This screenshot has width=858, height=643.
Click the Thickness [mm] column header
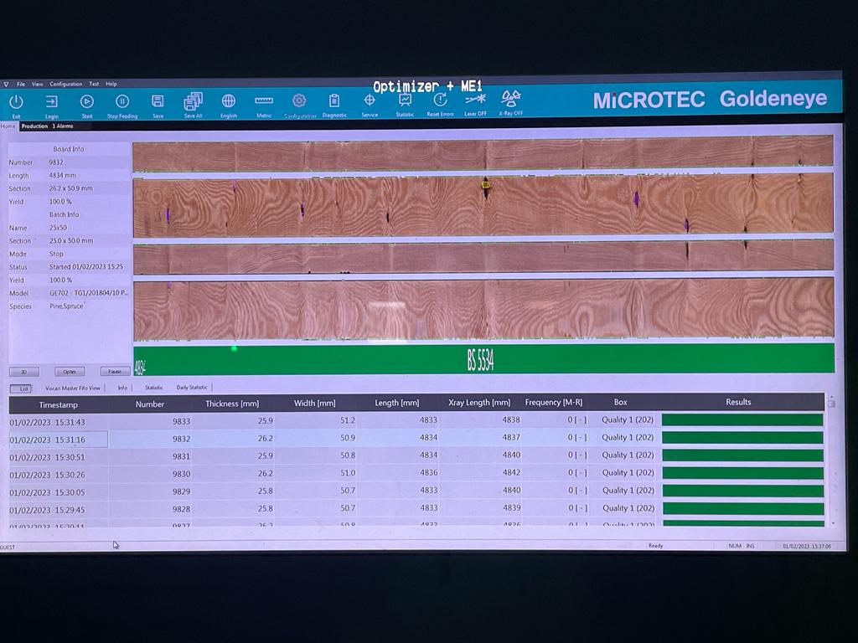click(232, 404)
